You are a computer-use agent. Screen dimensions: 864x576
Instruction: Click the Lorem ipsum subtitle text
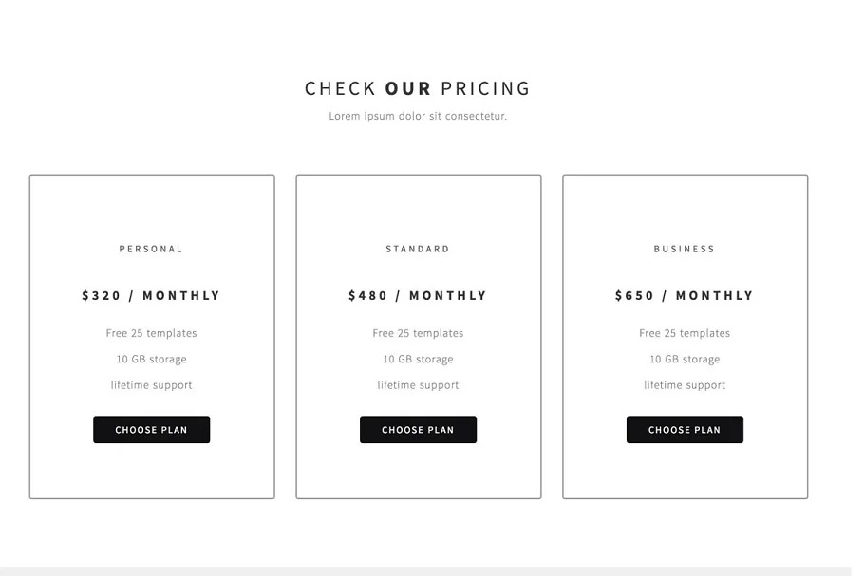[418, 116]
